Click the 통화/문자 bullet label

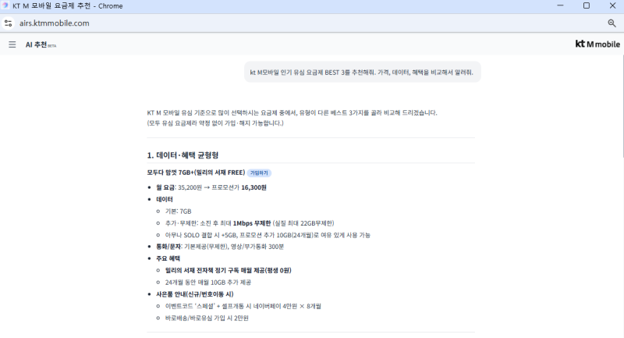(168, 247)
